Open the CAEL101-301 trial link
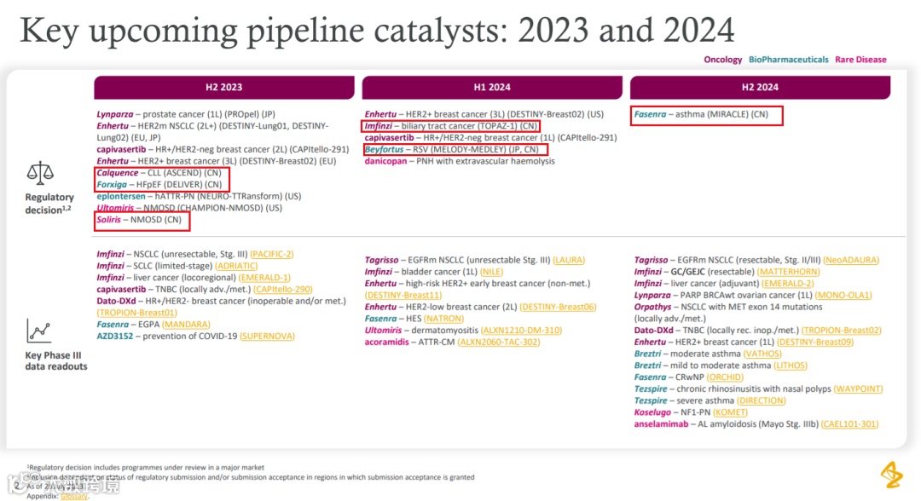 (849, 424)
